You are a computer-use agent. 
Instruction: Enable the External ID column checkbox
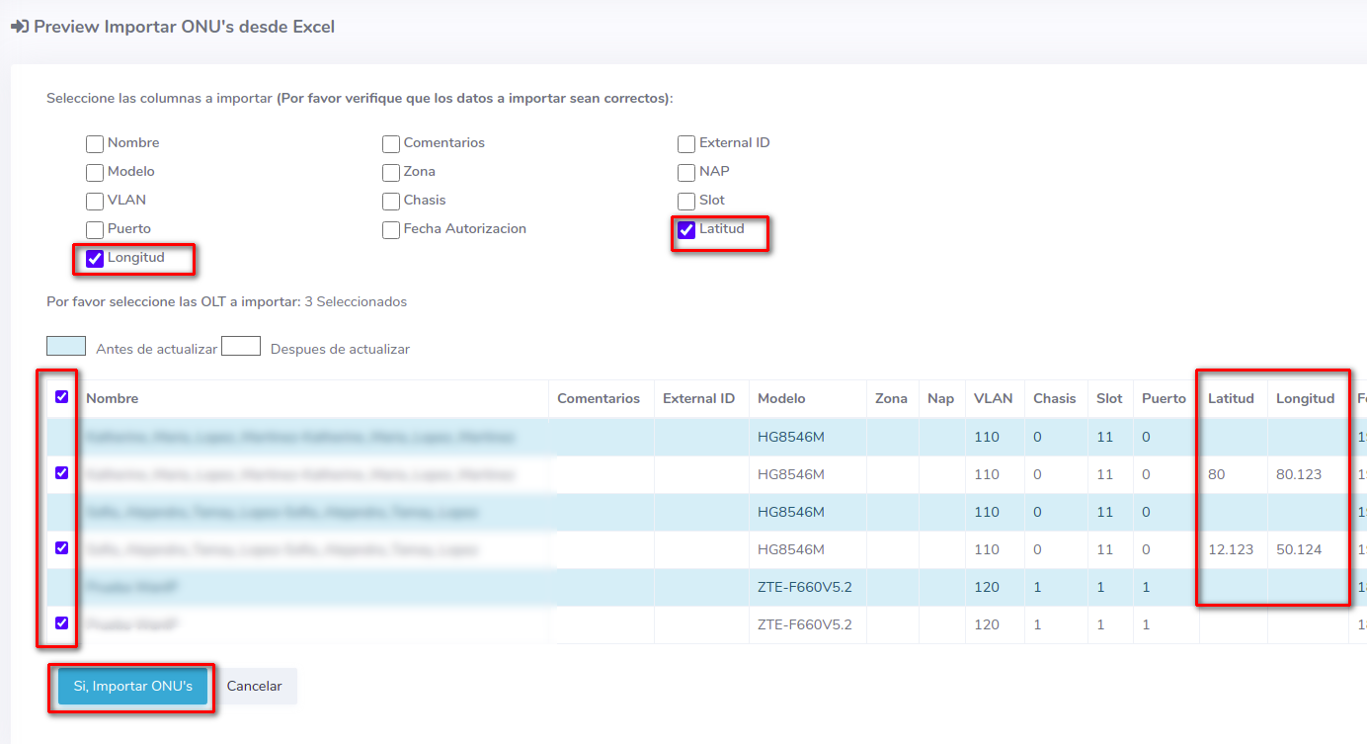[x=686, y=144]
